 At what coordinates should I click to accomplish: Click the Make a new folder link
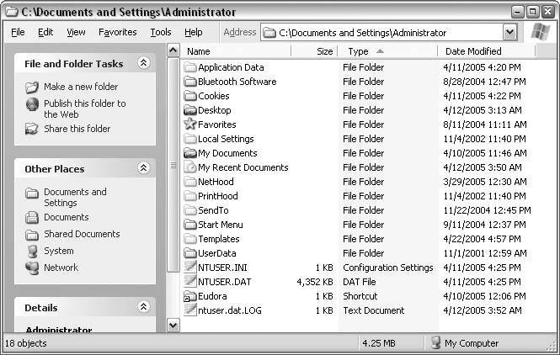tap(81, 87)
